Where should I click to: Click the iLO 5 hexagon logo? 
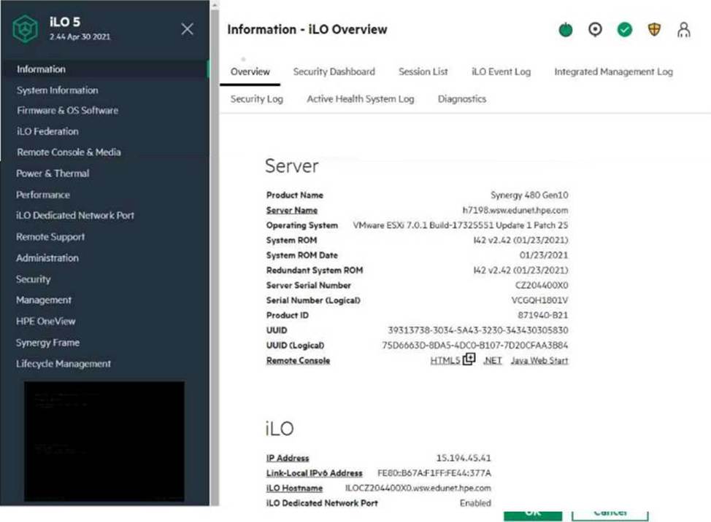[x=25, y=29]
